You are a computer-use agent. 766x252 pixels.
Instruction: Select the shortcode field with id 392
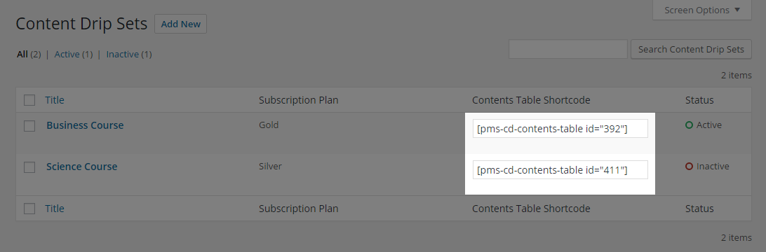coord(560,129)
